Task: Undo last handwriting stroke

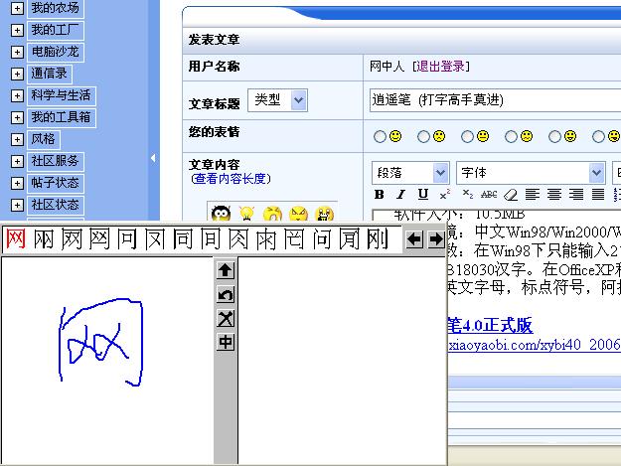Action: click(x=226, y=294)
